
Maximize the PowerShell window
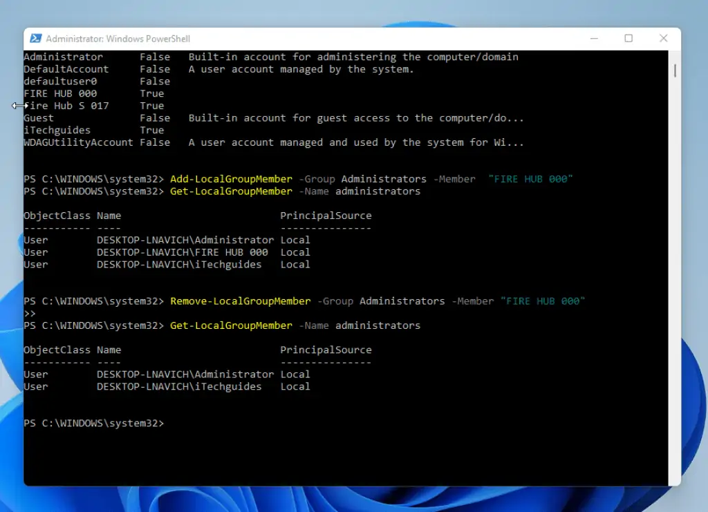tap(628, 39)
